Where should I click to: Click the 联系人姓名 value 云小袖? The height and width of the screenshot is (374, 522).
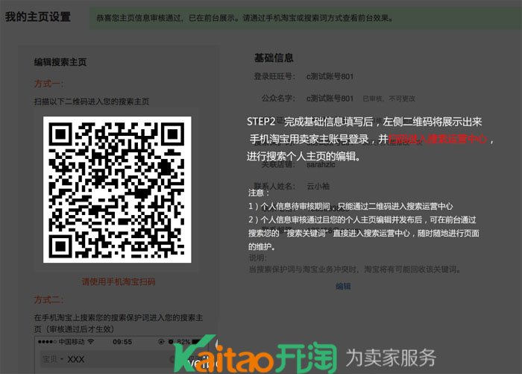318,186
